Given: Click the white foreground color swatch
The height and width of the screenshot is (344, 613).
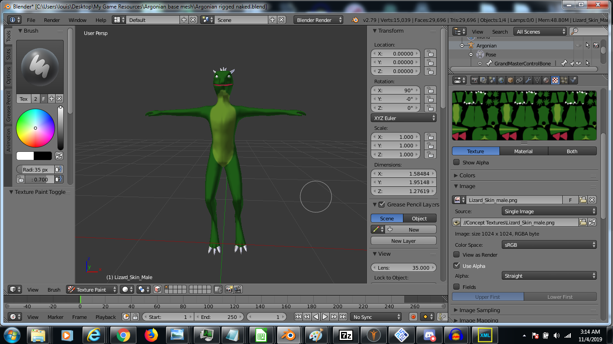Looking at the screenshot, I should 25,156.
